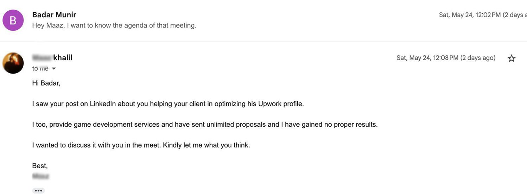Expand the collapsed "Hey Maaz" message snippet
Viewport: 527px width, 195px height.
tap(114, 25)
